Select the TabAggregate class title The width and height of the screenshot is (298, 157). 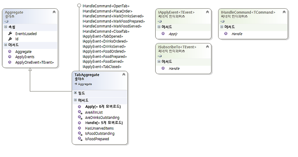coord(87,75)
